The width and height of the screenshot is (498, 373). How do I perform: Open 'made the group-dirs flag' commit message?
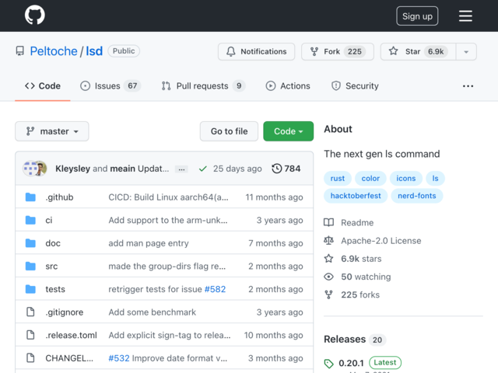pyautogui.click(x=167, y=266)
